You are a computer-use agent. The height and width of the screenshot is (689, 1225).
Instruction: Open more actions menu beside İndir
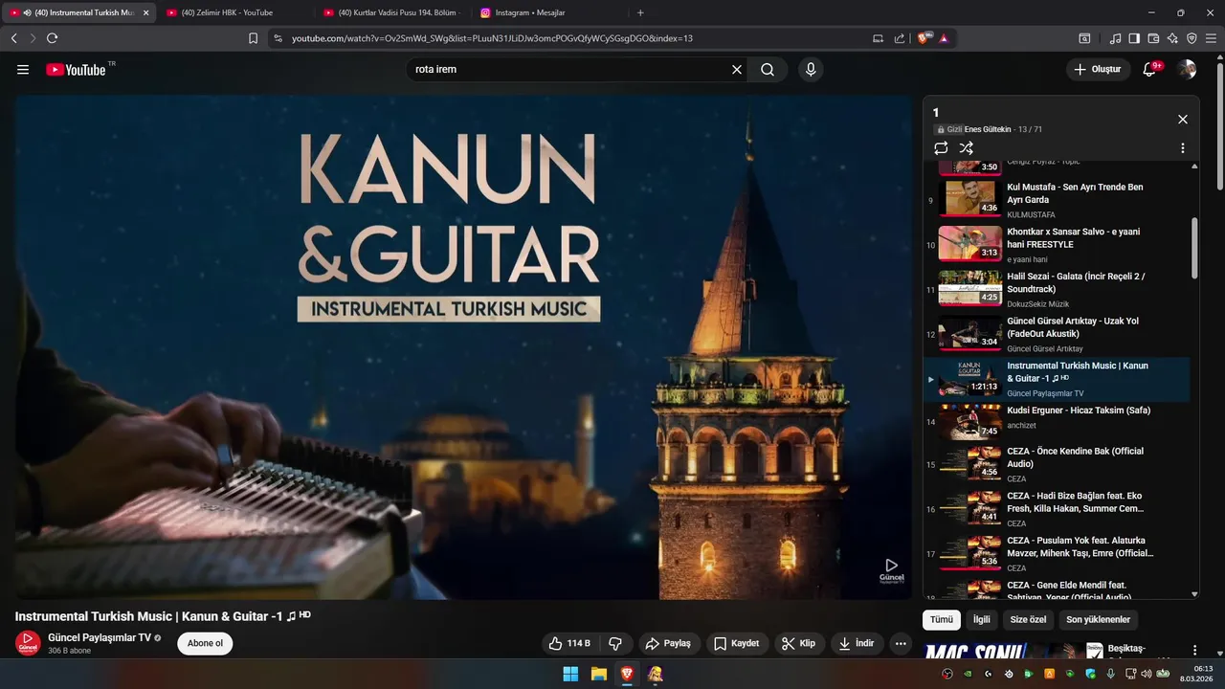(x=901, y=644)
